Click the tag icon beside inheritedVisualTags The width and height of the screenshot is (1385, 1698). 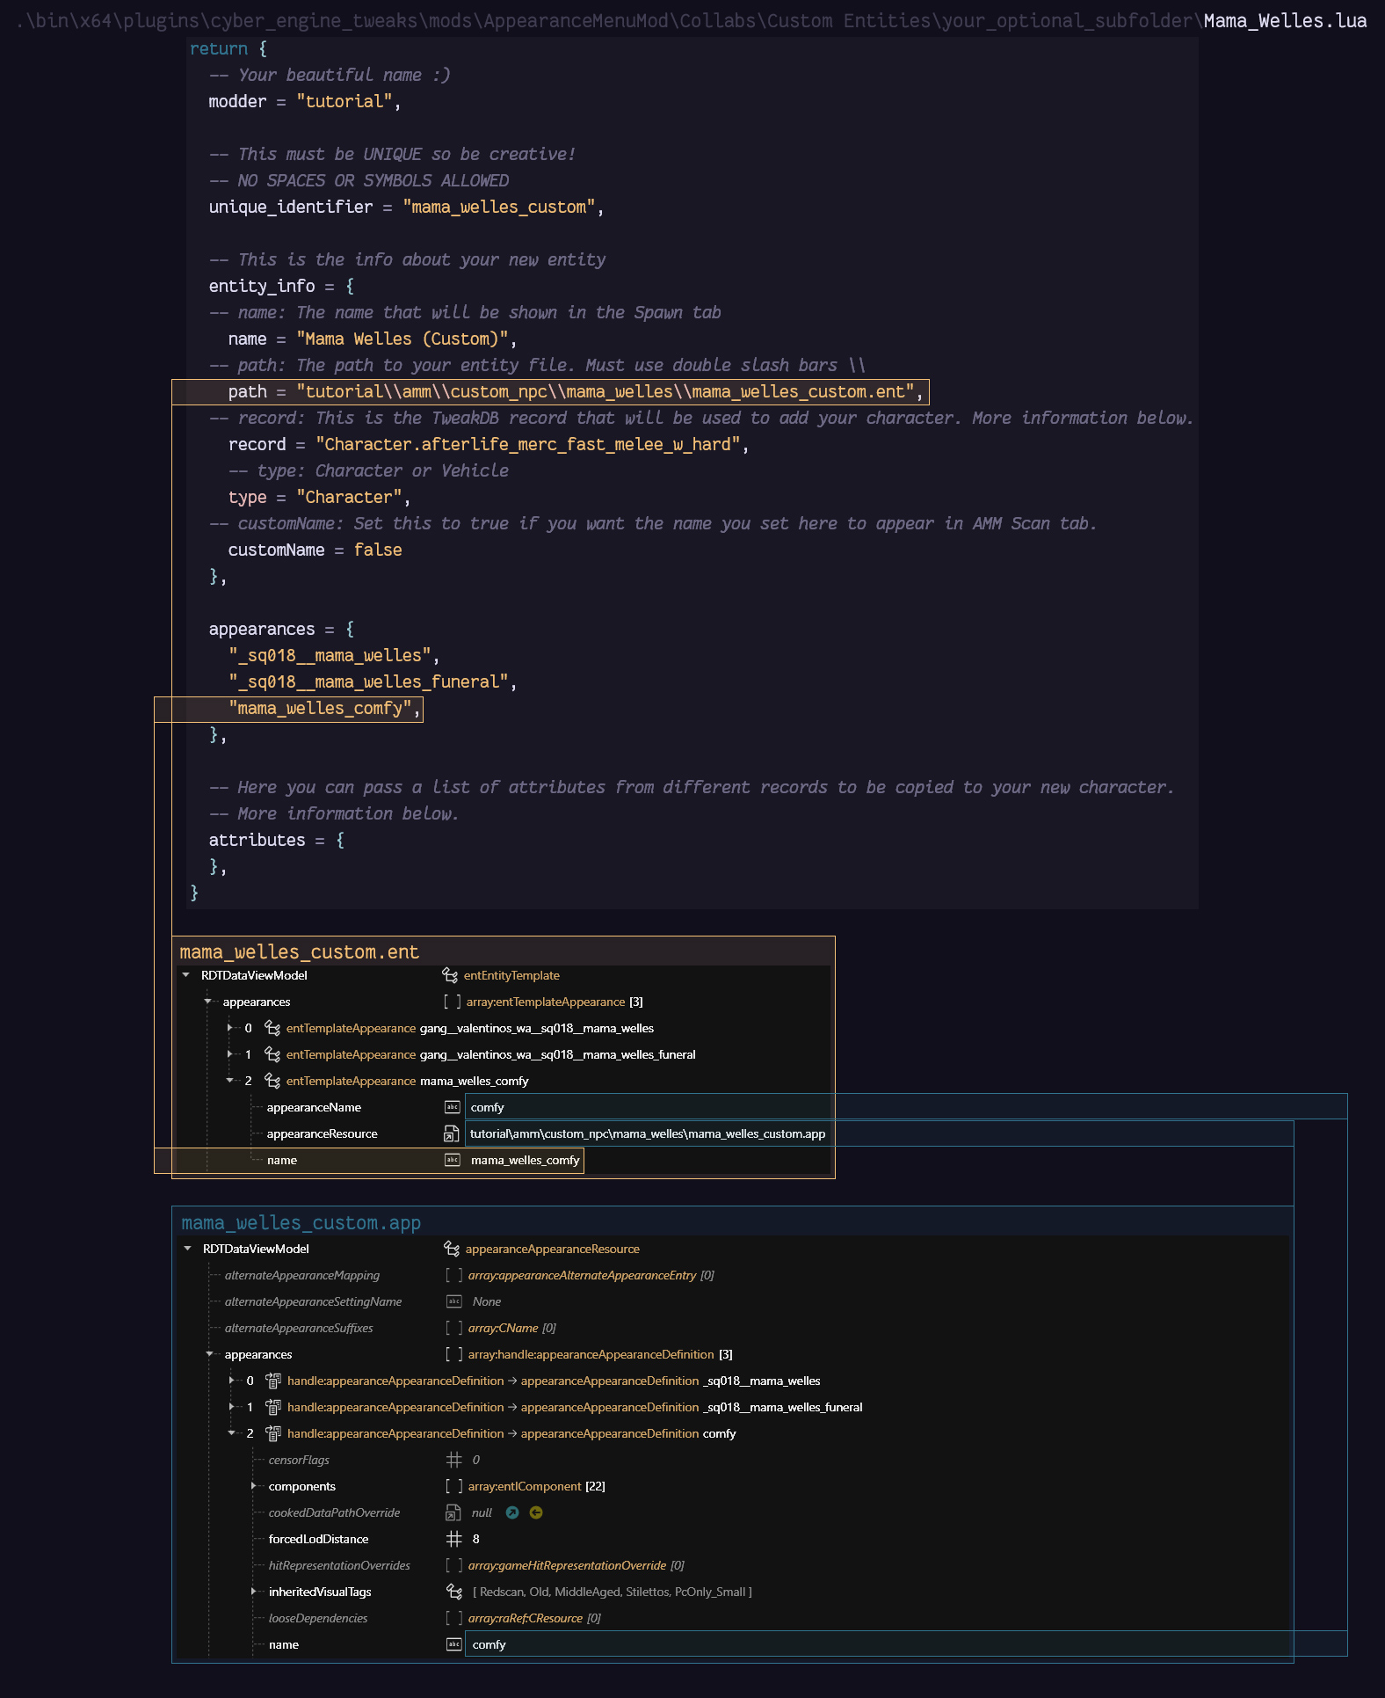tap(454, 1592)
